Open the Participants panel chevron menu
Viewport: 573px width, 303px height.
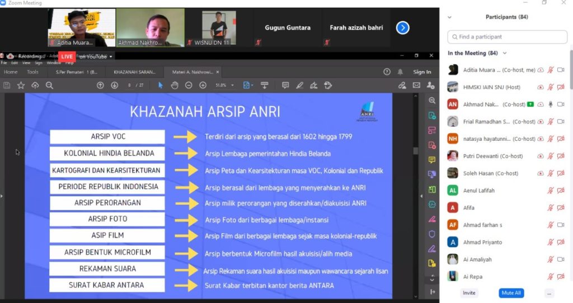coord(449,17)
